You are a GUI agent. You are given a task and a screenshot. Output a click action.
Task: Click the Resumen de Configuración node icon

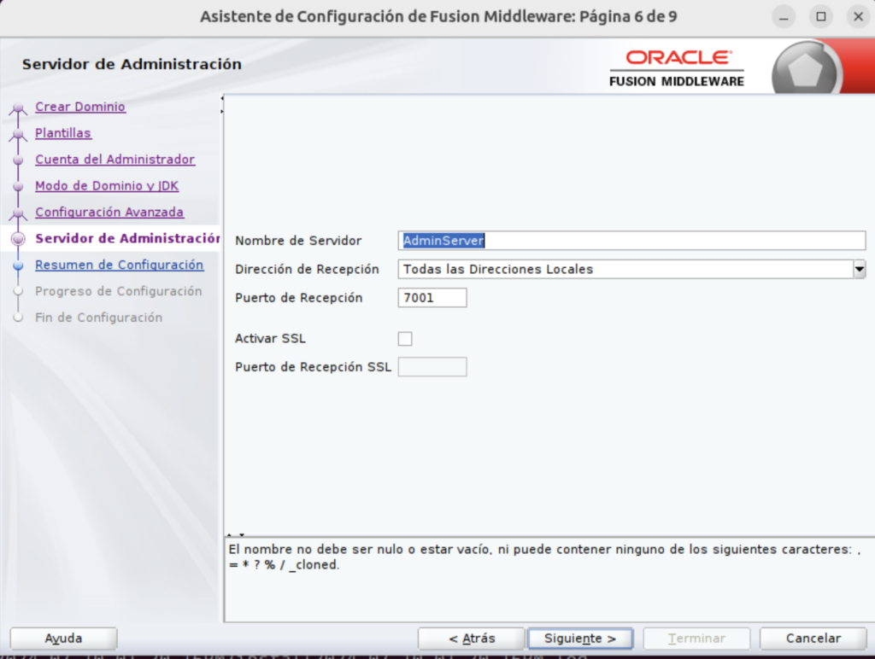19,265
